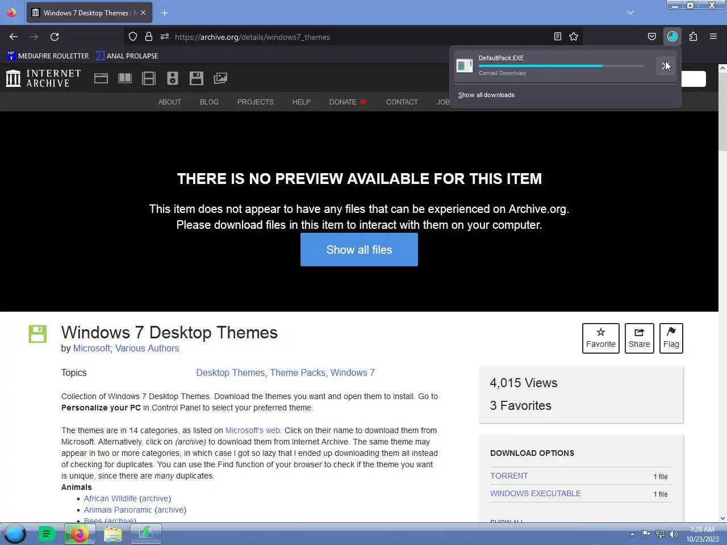The image size is (727, 545).
Task: Open the Software floppy icon
Action: click(x=197, y=78)
